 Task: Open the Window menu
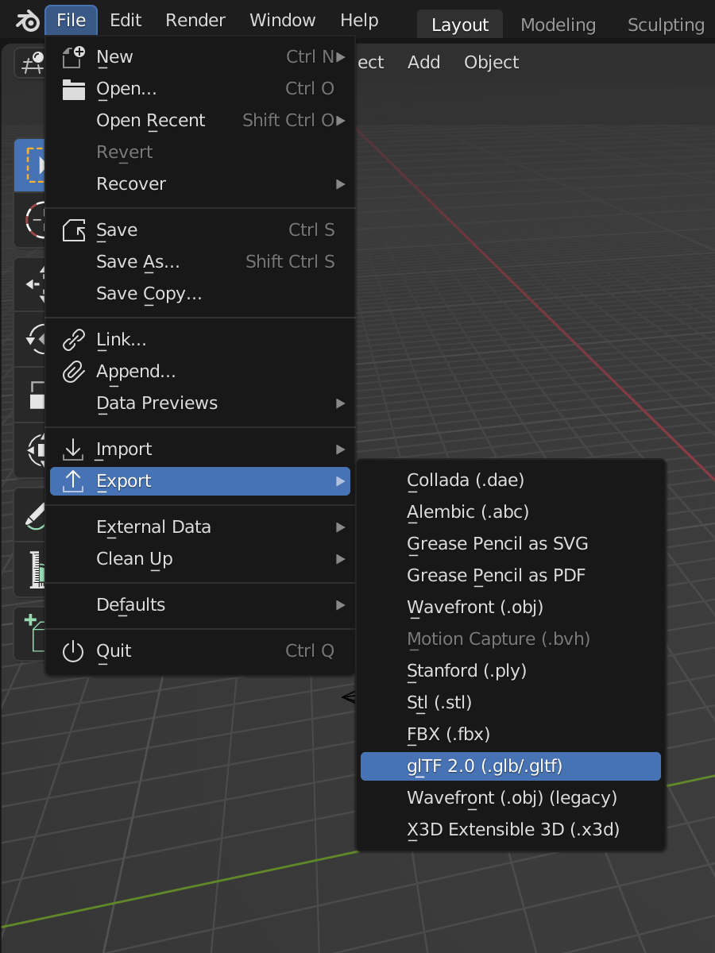point(283,21)
